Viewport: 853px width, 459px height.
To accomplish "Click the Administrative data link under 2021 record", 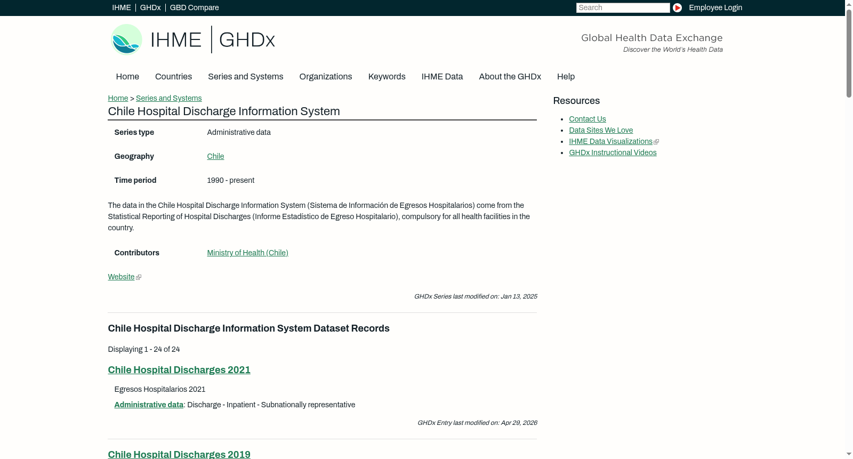I will (149, 405).
